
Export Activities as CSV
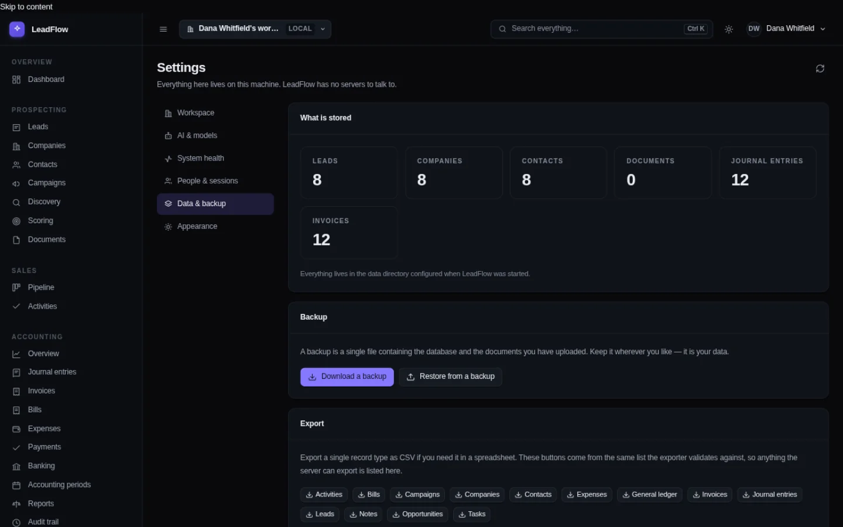point(324,495)
